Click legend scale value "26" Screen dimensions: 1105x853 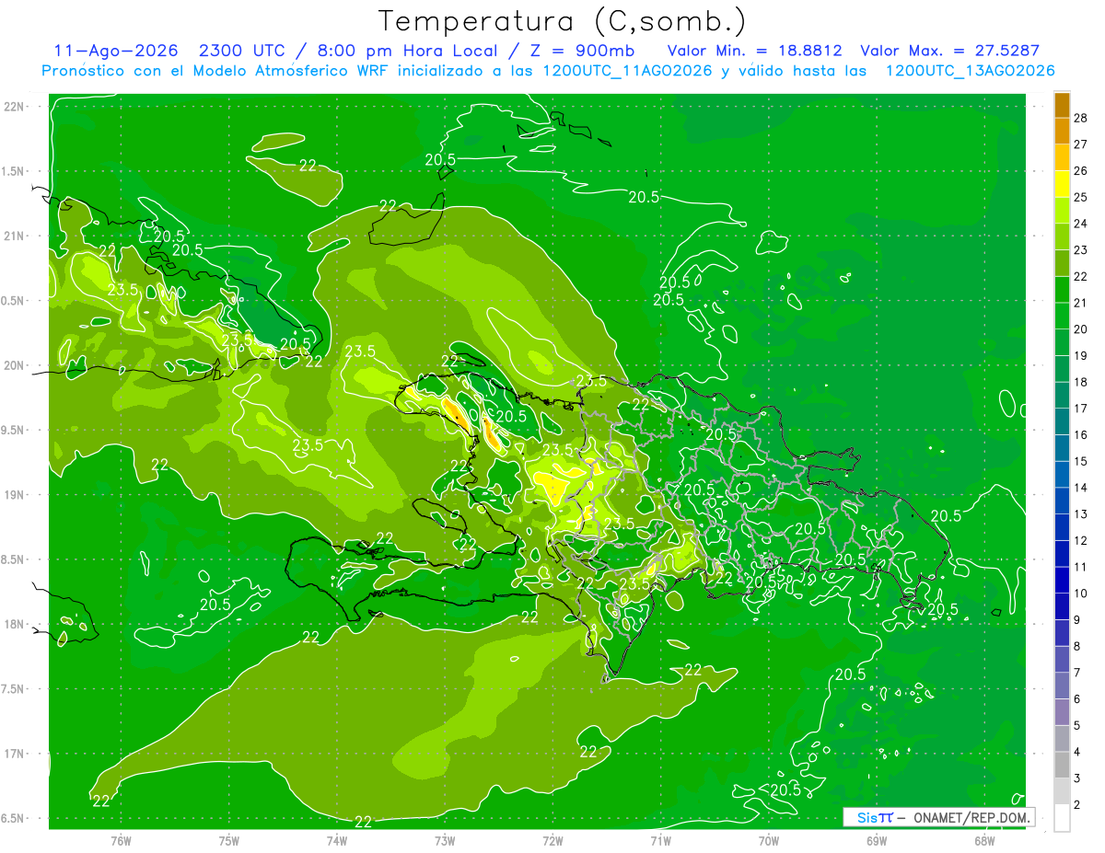[x=1080, y=171]
